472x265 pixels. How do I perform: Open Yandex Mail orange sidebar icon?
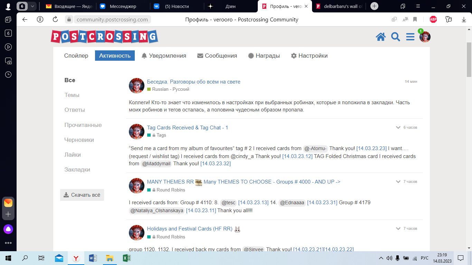click(x=8, y=203)
